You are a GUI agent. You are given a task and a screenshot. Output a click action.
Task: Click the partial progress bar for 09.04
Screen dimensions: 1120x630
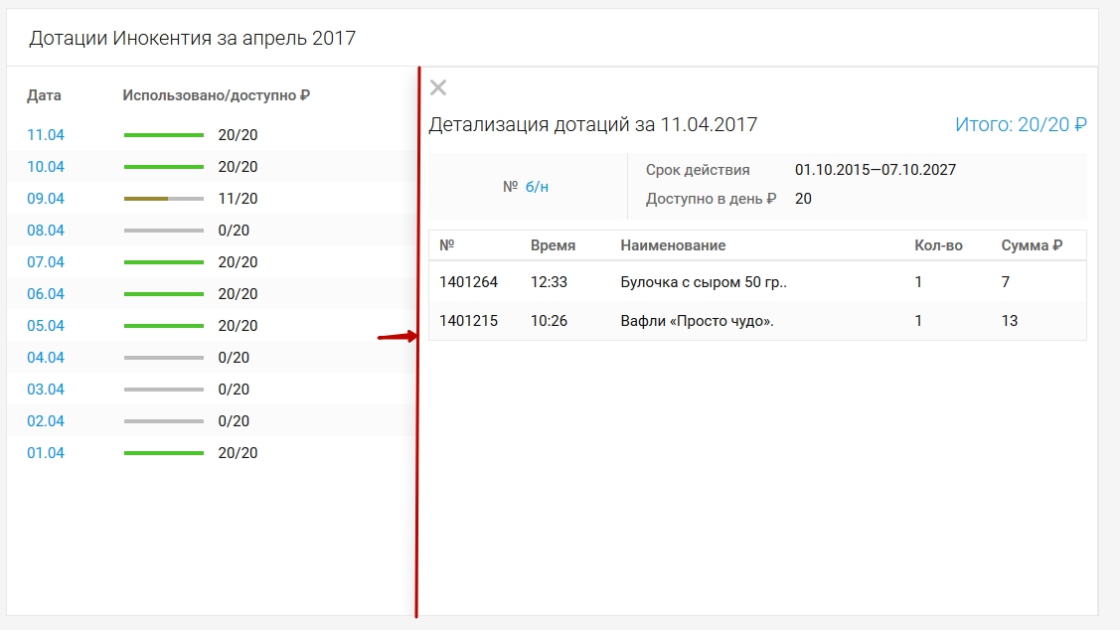pos(164,199)
